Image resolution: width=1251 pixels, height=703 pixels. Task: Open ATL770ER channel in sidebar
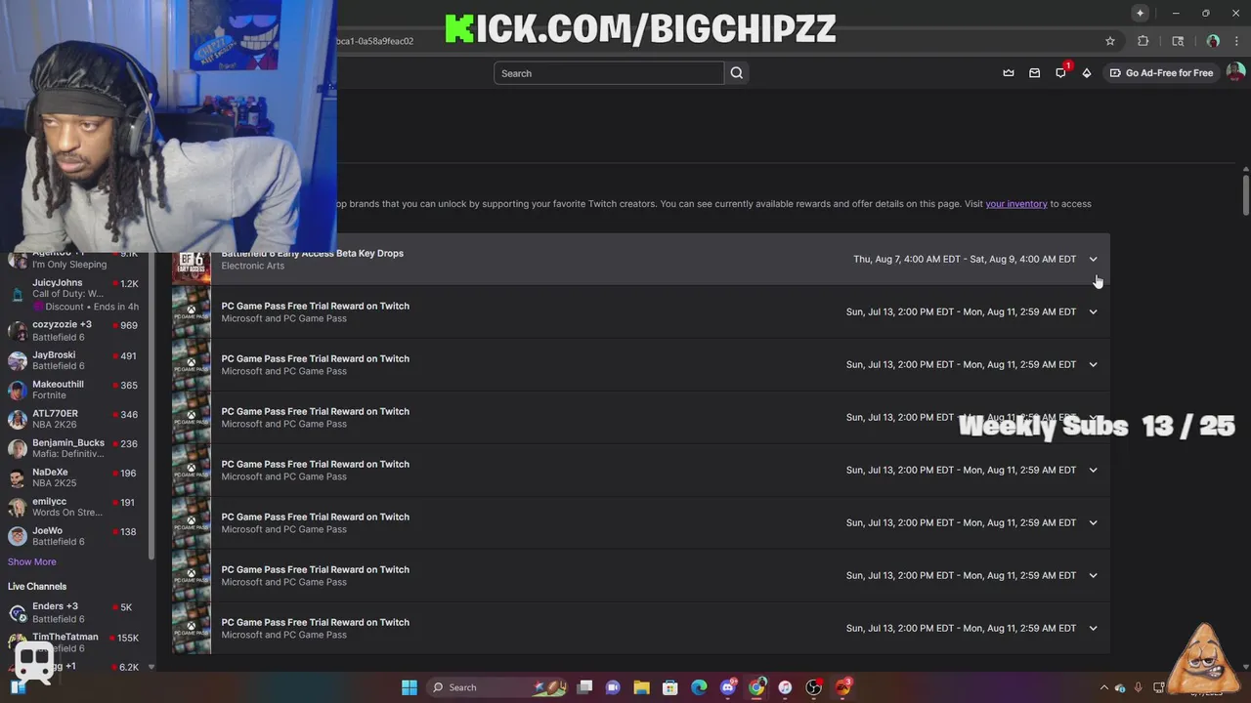[73, 419]
